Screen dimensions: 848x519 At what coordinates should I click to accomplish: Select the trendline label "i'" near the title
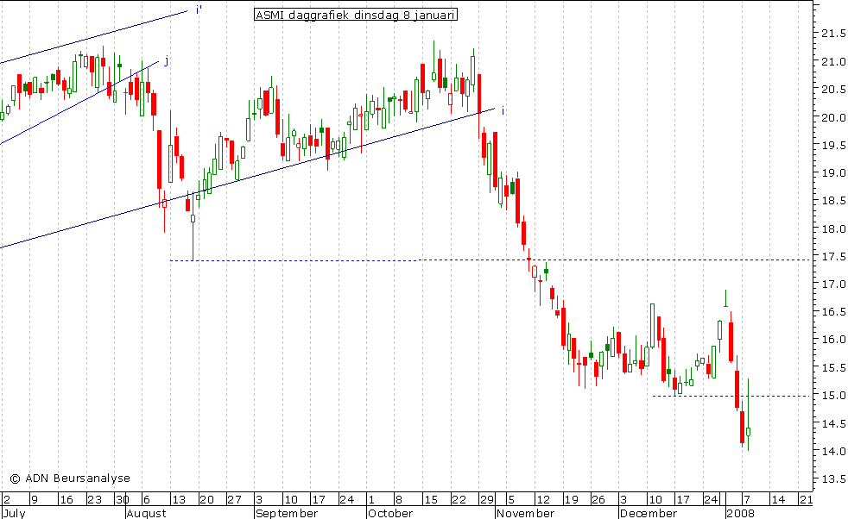coord(199,9)
